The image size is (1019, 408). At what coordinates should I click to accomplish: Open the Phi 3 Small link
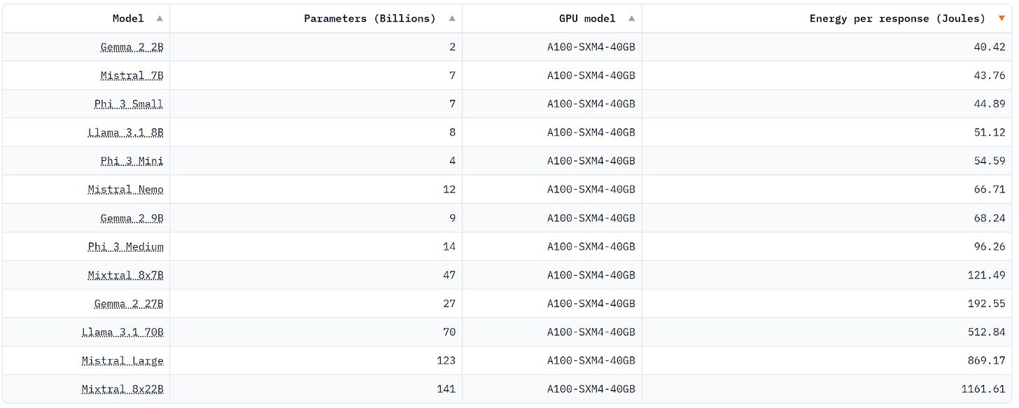tap(129, 104)
